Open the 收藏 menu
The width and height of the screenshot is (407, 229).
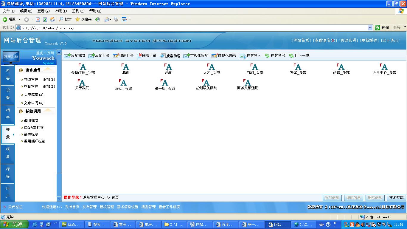point(61,11)
